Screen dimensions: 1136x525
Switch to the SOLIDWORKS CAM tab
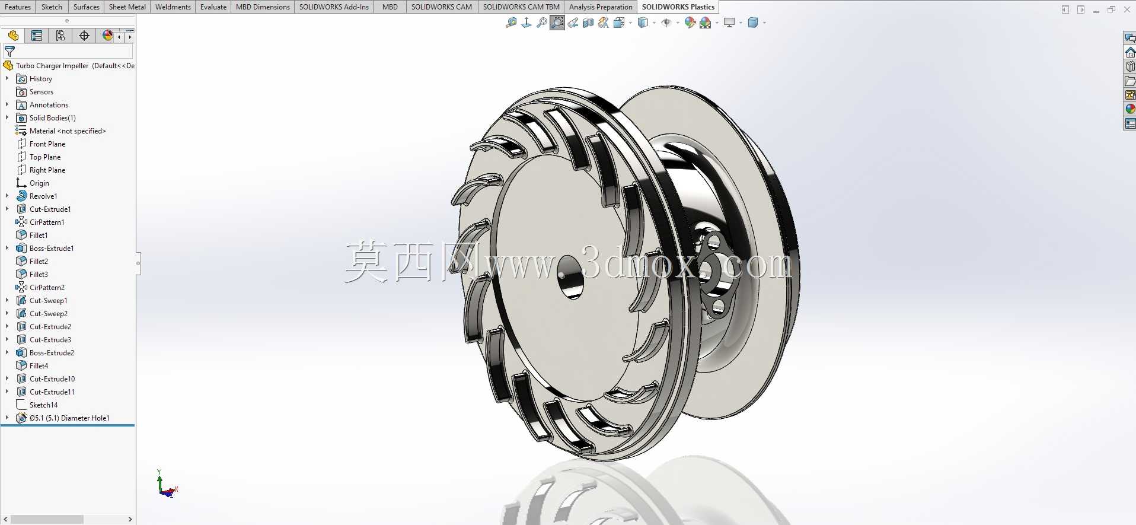coord(442,7)
